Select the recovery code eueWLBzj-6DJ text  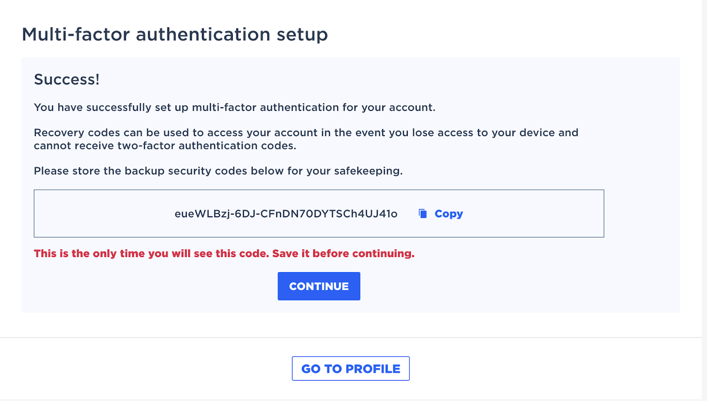(x=286, y=214)
